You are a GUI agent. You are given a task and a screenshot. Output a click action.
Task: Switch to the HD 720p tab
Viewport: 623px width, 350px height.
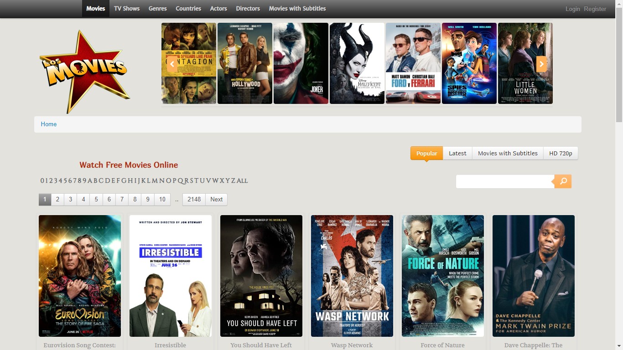click(x=561, y=154)
